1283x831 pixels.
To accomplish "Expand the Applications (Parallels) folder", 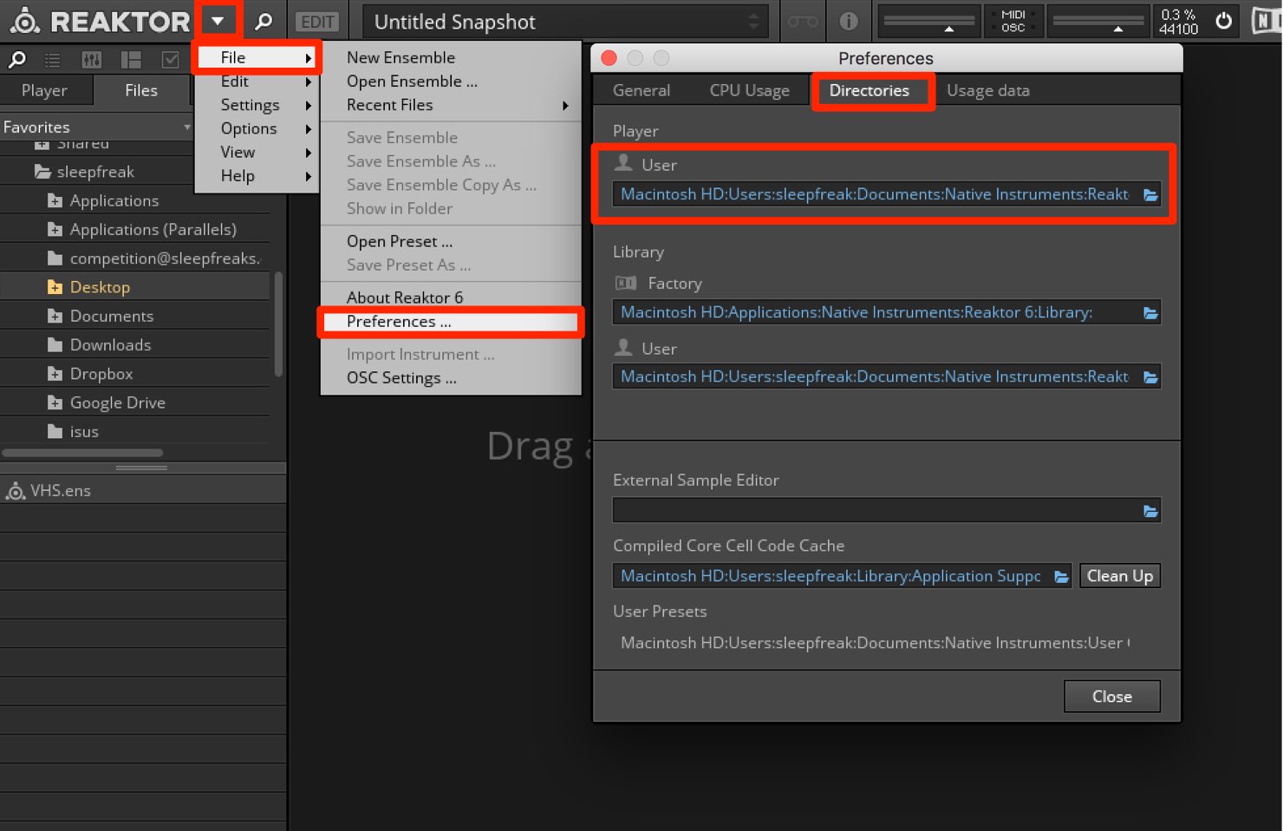I will click(x=55, y=229).
